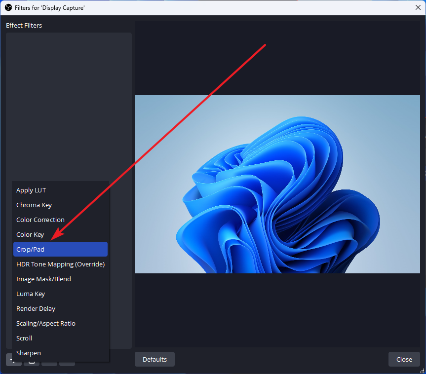The image size is (426, 374).
Task: Close the Filters dialog via title bar X
Action: click(x=418, y=7)
